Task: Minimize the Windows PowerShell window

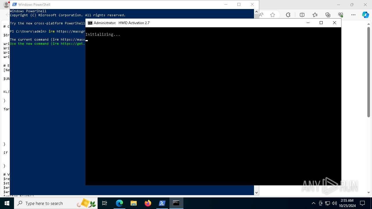Action: (226, 4)
